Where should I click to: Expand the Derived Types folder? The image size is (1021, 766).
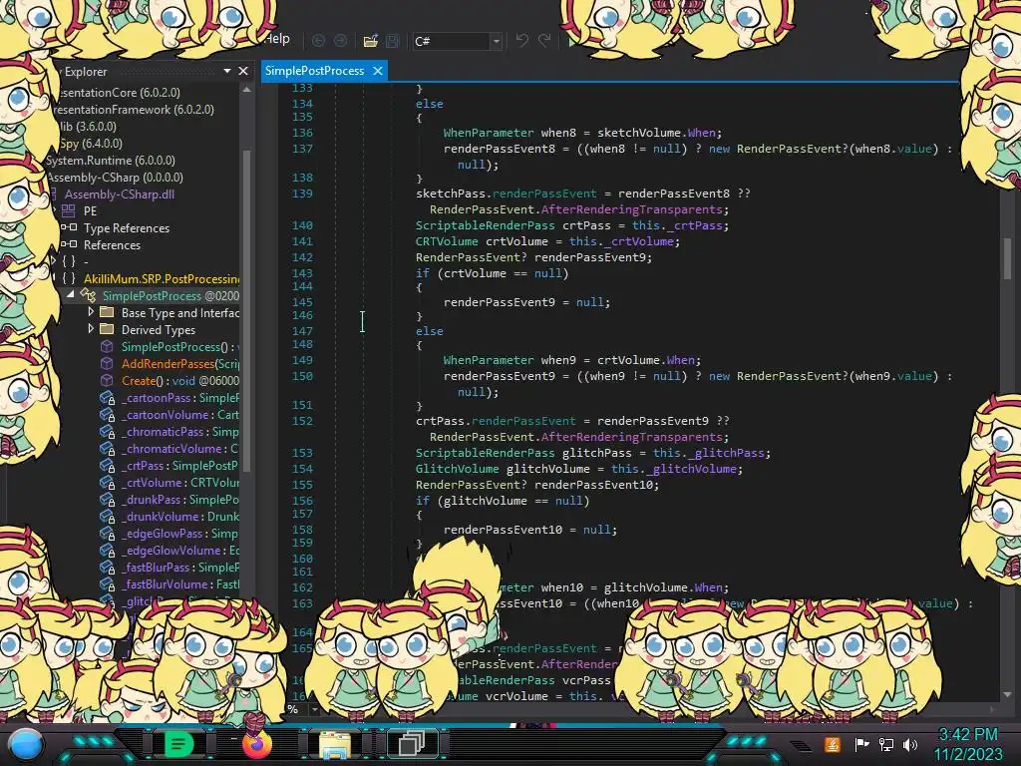click(91, 329)
